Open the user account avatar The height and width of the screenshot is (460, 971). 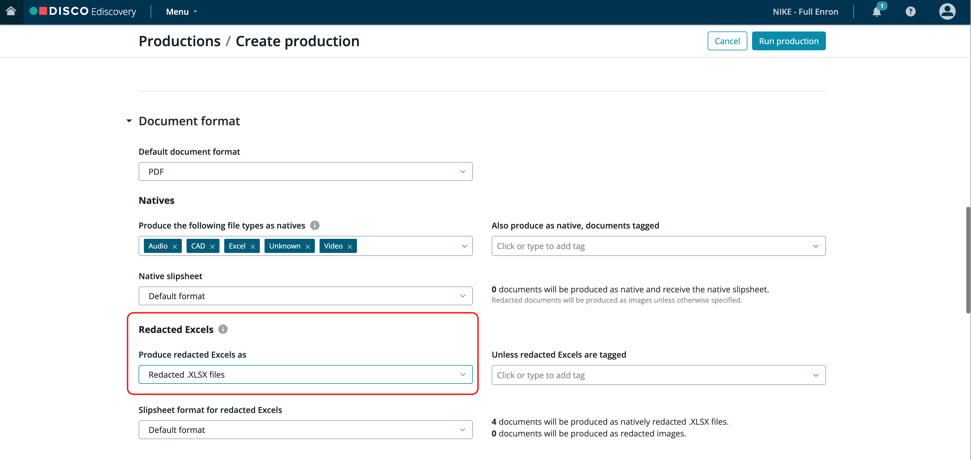[x=947, y=12]
